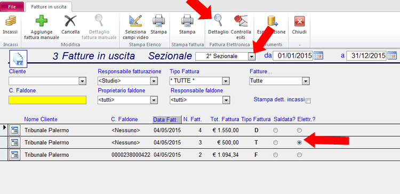Expand the Proprietario faldone dropdown
The image size is (400, 194).
point(154,100)
